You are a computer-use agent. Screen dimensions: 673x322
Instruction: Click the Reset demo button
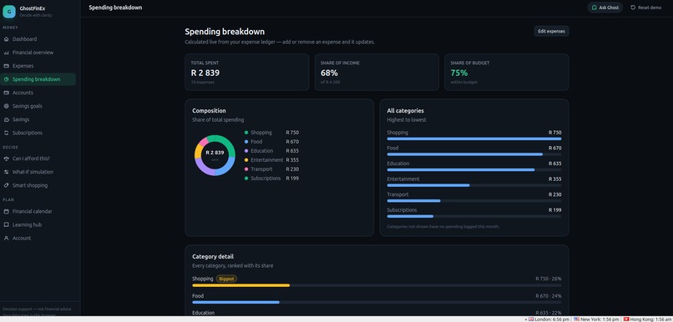645,8
